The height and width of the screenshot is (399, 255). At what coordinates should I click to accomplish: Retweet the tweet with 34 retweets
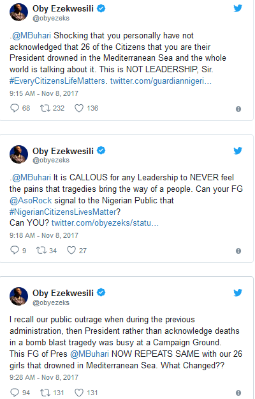coord(41,251)
